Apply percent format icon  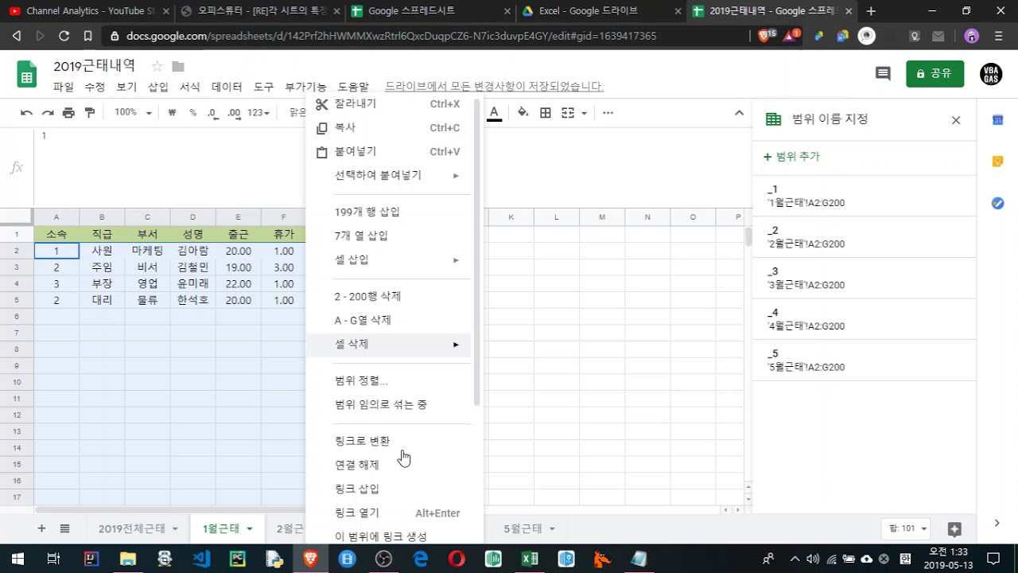(x=192, y=113)
